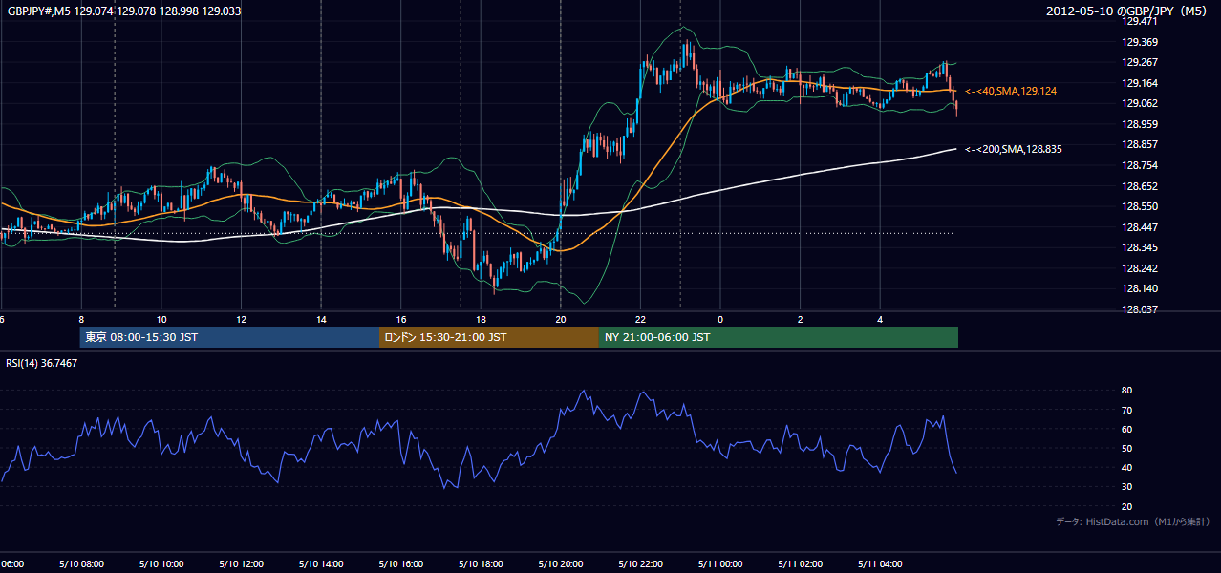Open the HistData.com data source credit
The width and height of the screenshot is (1221, 573).
(1133, 521)
